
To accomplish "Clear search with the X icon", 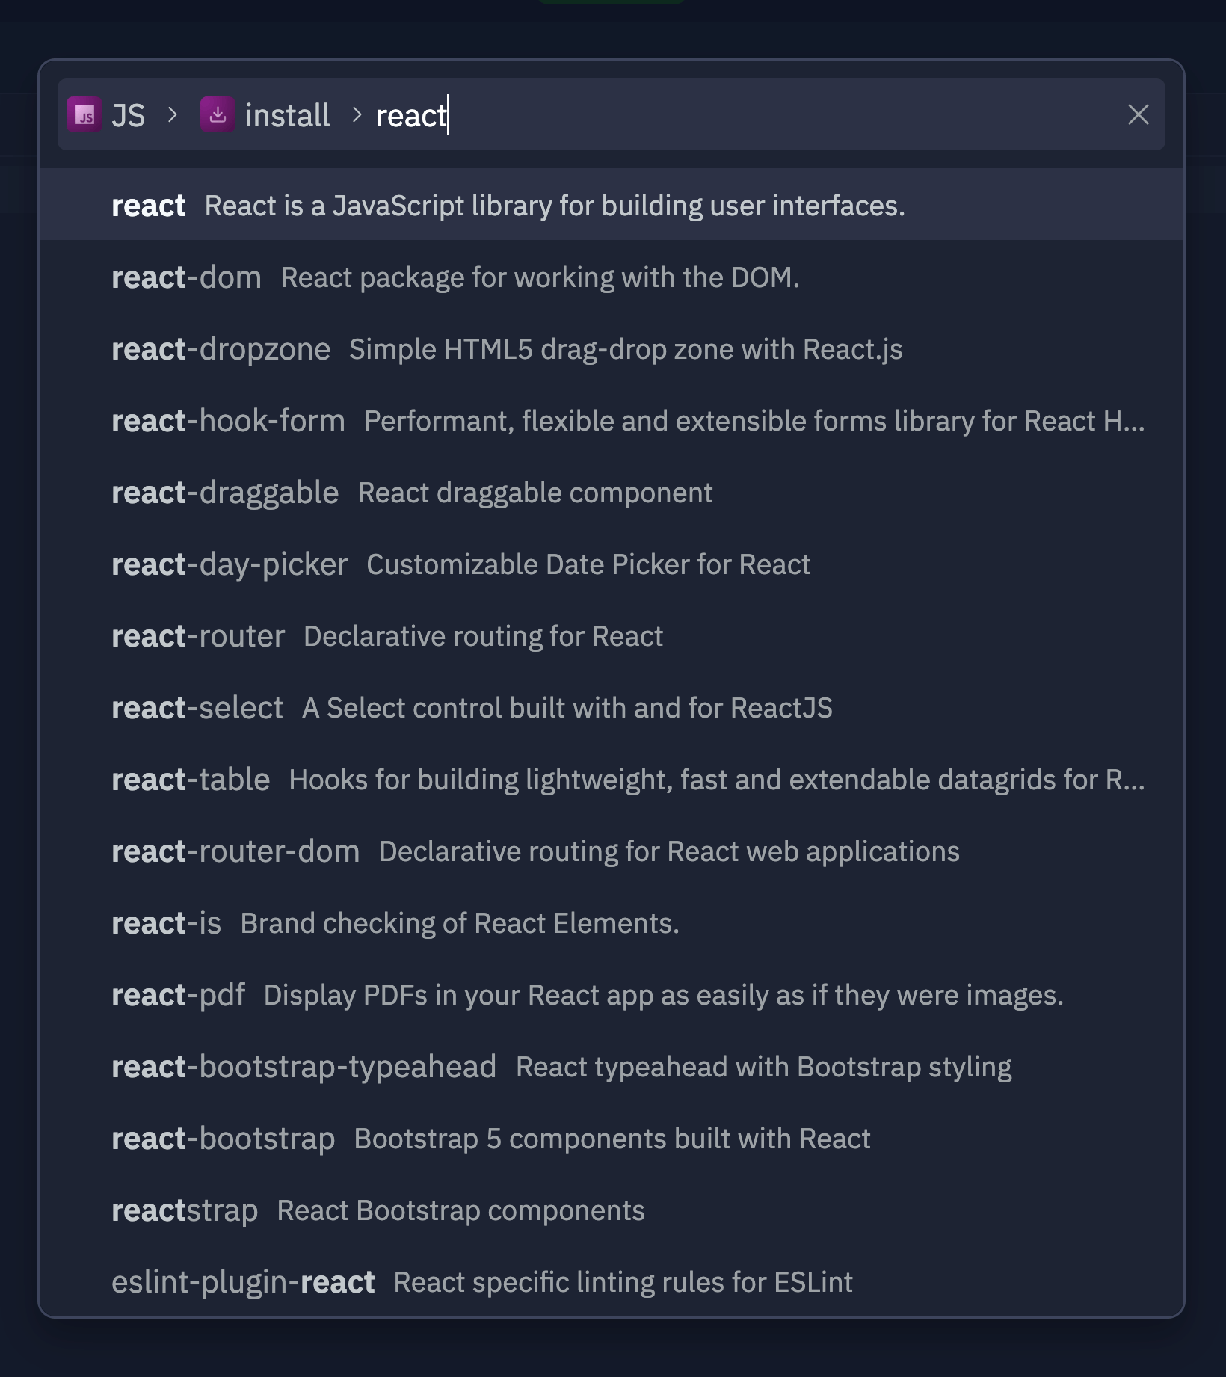I will tap(1138, 115).
